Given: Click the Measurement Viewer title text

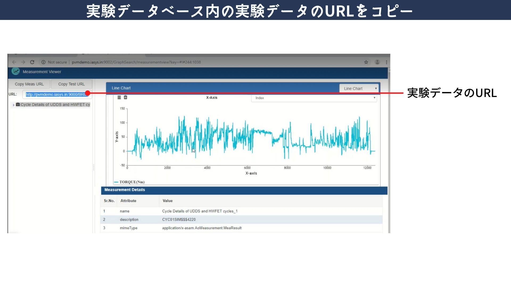Looking at the screenshot, I should (42, 72).
